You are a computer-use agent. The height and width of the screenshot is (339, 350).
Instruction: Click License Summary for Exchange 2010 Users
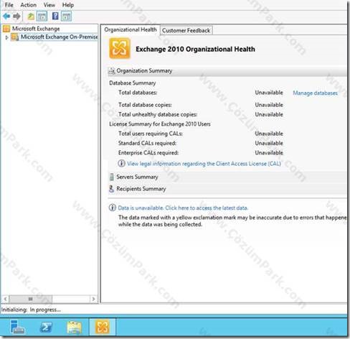[160, 124]
